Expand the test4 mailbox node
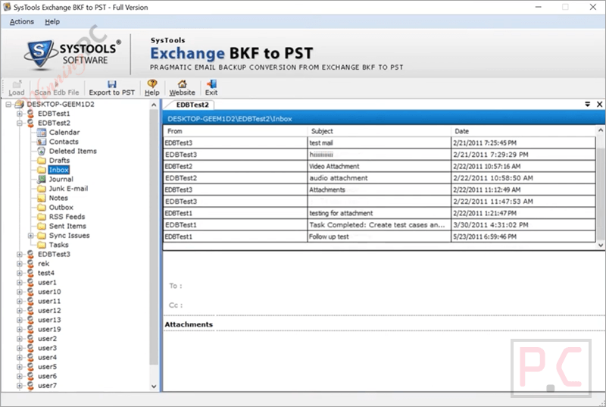606x407 pixels. (20, 273)
